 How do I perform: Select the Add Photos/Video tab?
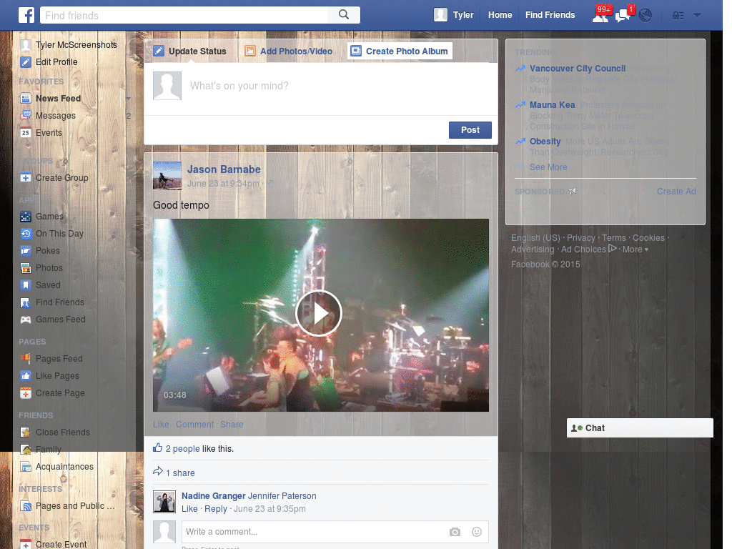[x=289, y=51]
